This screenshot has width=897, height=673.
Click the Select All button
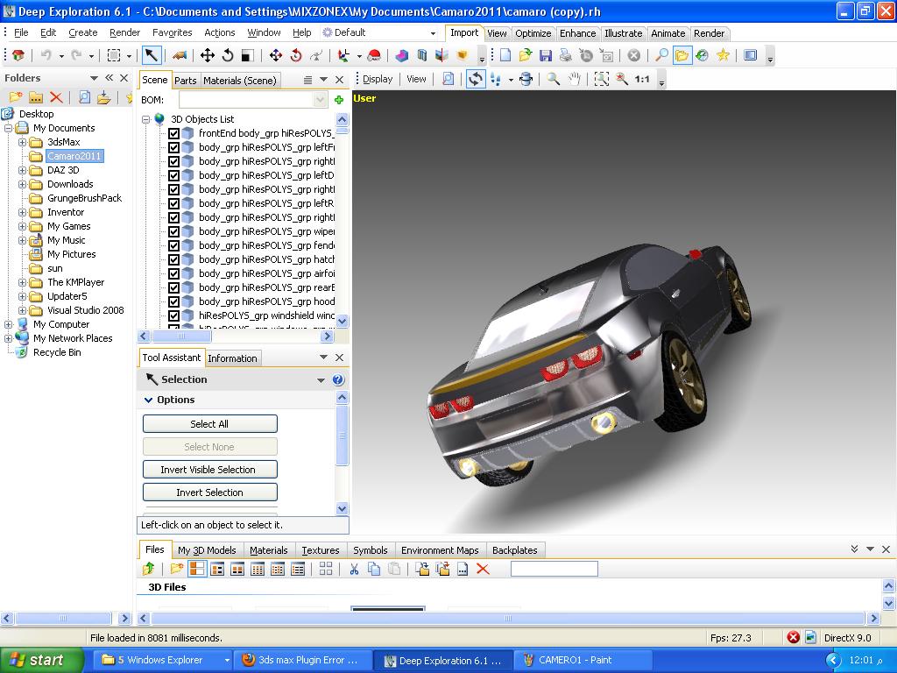point(209,424)
